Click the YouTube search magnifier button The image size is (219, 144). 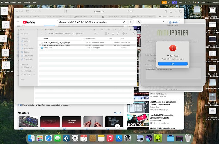coord(130,22)
